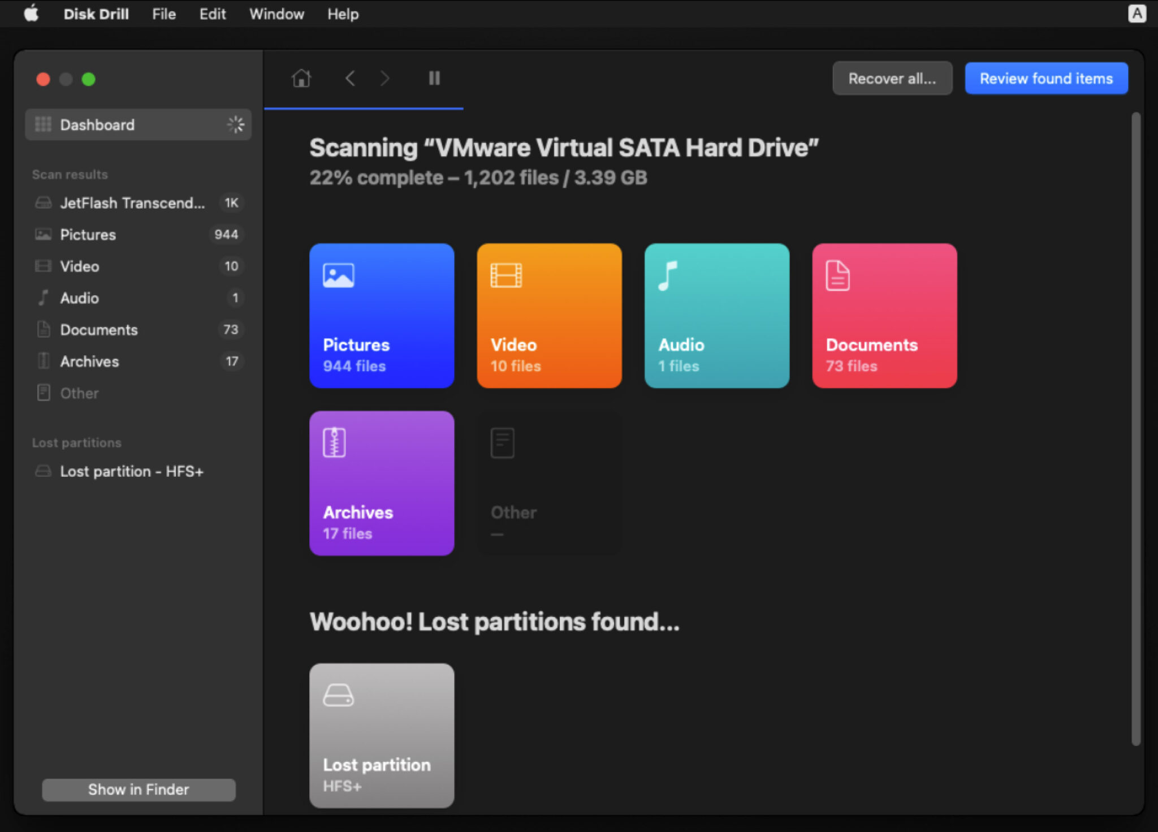Open the Video category tile
Screen dimensions: 1158x832
click(549, 316)
